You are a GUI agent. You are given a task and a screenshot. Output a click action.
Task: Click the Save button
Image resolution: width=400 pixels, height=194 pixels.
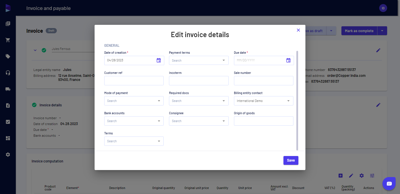291,160
